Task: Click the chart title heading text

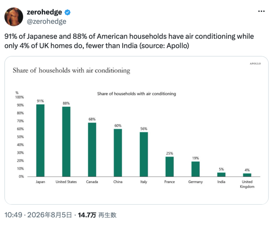Action: [72, 70]
